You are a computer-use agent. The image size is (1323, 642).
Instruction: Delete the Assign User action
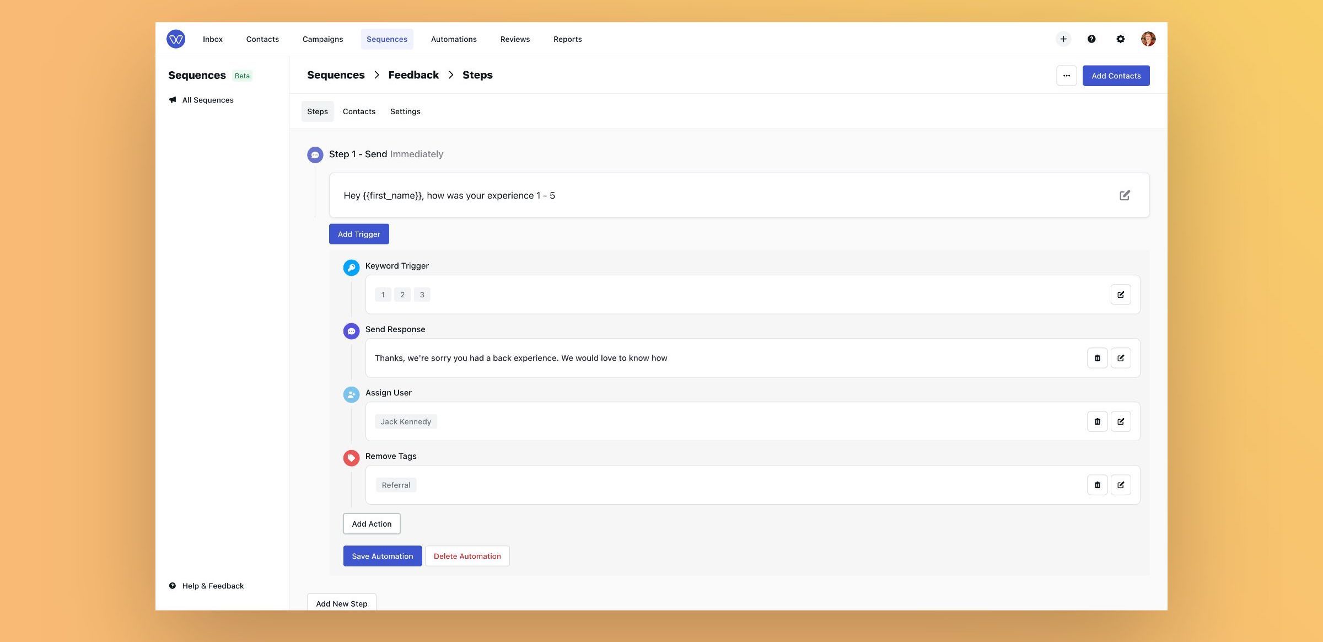(1097, 421)
